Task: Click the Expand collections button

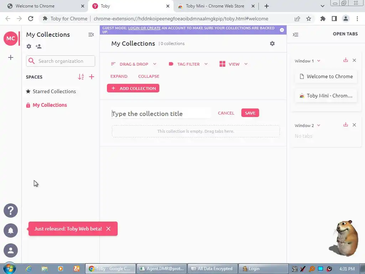Action: pyautogui.click(x=119, y=76)
